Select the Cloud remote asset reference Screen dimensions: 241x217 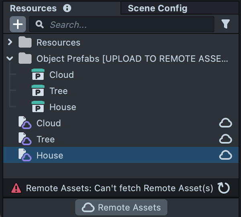coord(49,123)
